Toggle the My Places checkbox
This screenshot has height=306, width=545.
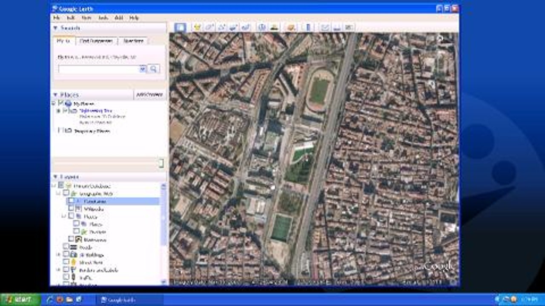(x=61, y=103)
